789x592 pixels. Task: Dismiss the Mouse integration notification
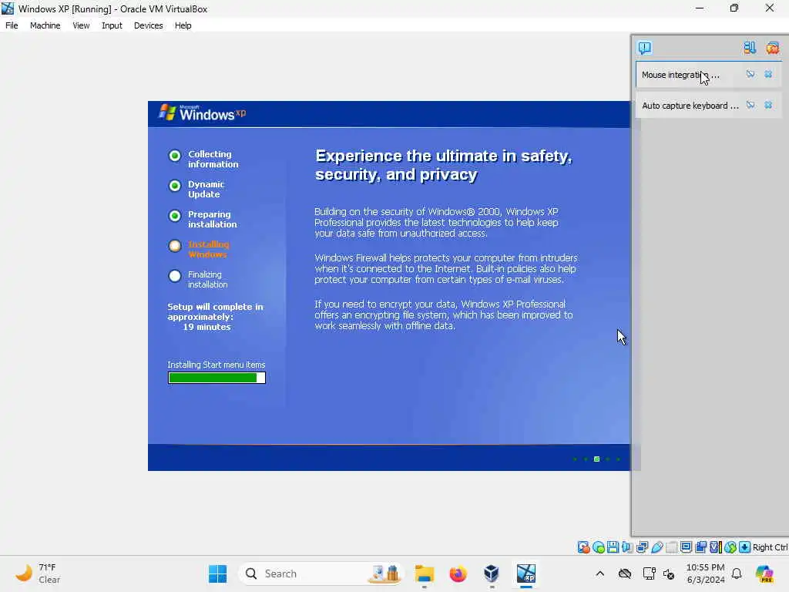coord(768,75)
